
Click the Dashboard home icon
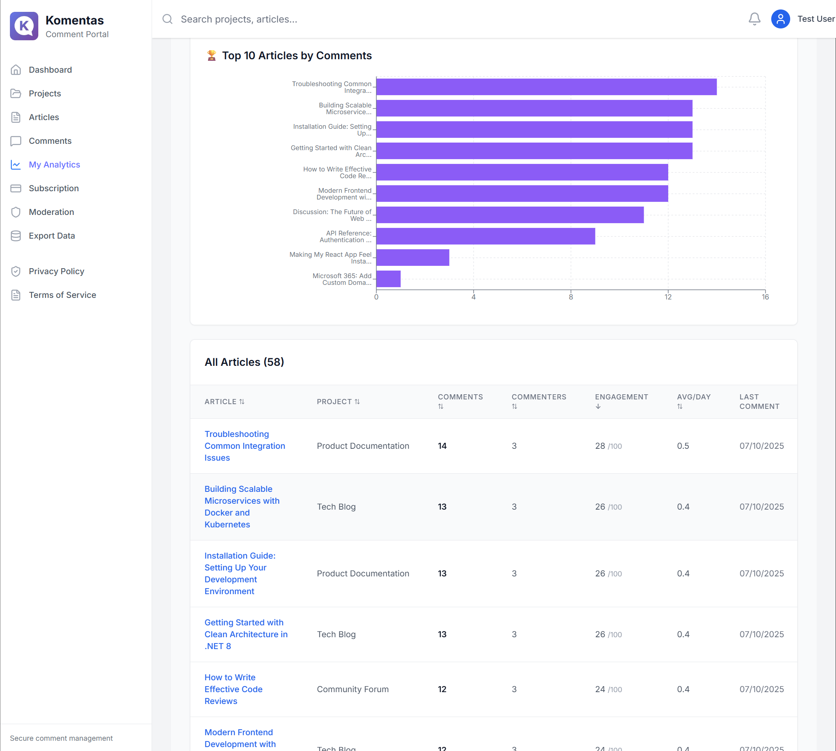pyautogui.click(x=16, y=70)
